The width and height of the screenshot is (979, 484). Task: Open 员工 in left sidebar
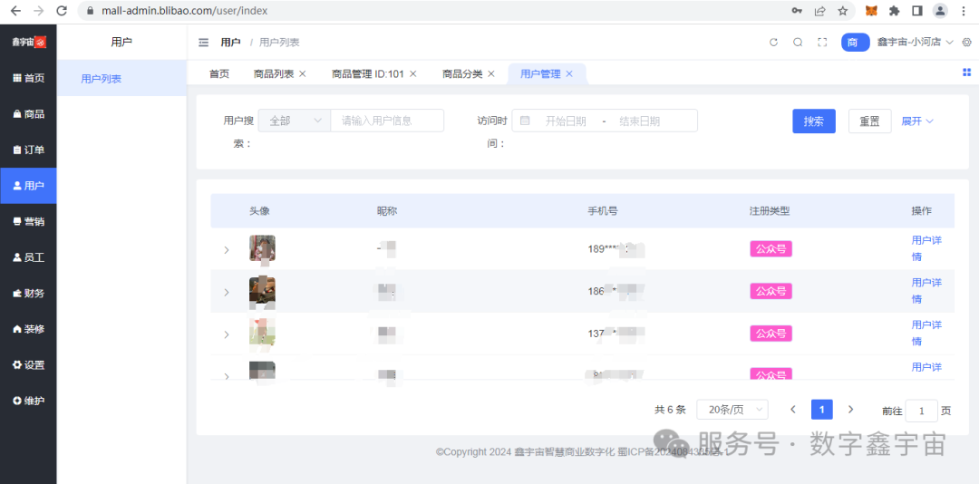(x=28, y=257)
